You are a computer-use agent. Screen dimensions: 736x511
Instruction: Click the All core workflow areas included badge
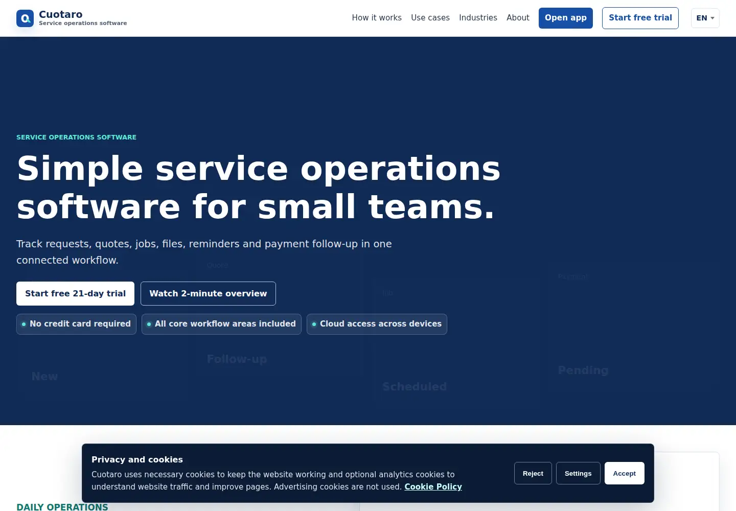pyautogui.click(x=221, y=324)
